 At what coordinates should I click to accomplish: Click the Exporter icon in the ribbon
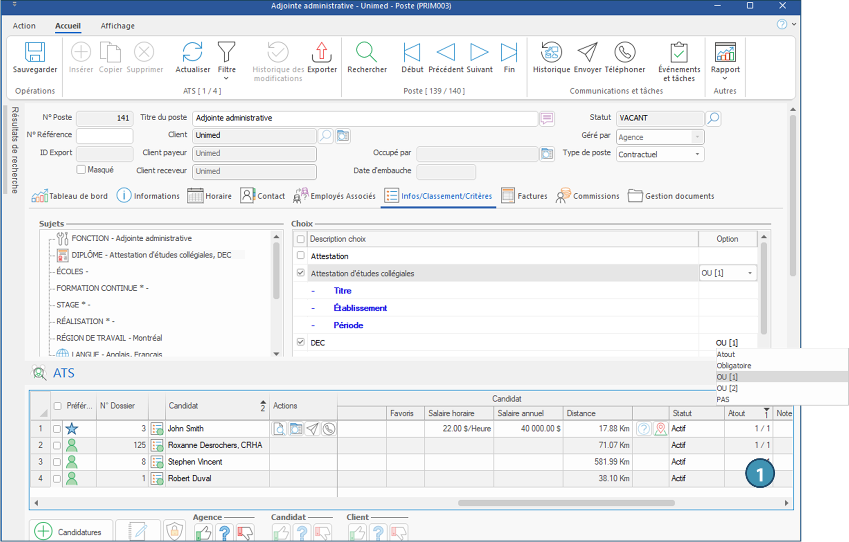pos(322,52)
